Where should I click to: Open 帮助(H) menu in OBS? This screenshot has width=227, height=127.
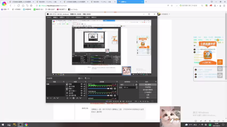(94, 17)
